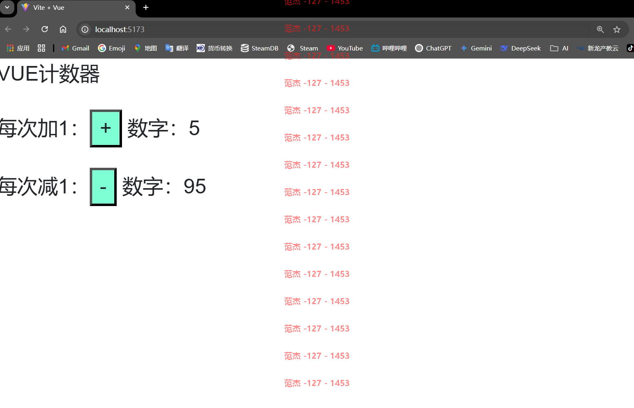Image resolution: width=634 pixels, height=408 pixels.
Task: Click the plus increment button
Action: pyautogui.click(x=106, y=128)
